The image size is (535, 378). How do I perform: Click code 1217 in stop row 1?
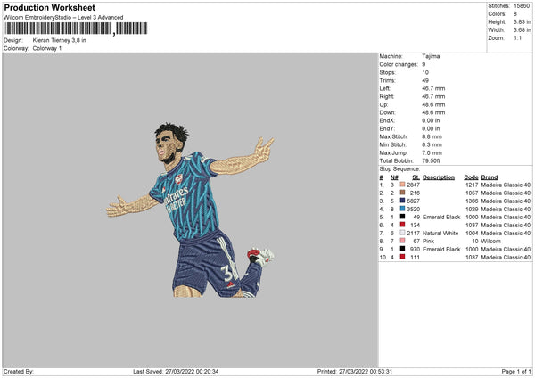472,185
